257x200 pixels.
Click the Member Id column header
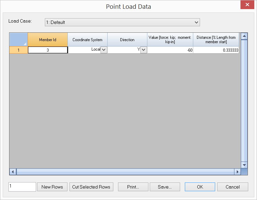tap(48, 39)
